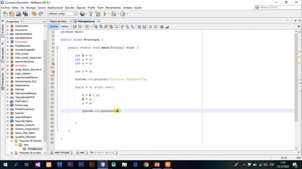Open the Navegador side panel tab

pos(3,53)
